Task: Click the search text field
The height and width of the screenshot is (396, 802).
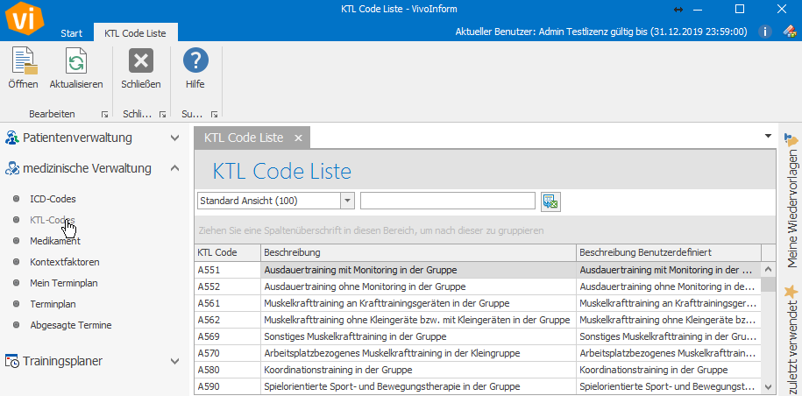Action: [448, 201]
